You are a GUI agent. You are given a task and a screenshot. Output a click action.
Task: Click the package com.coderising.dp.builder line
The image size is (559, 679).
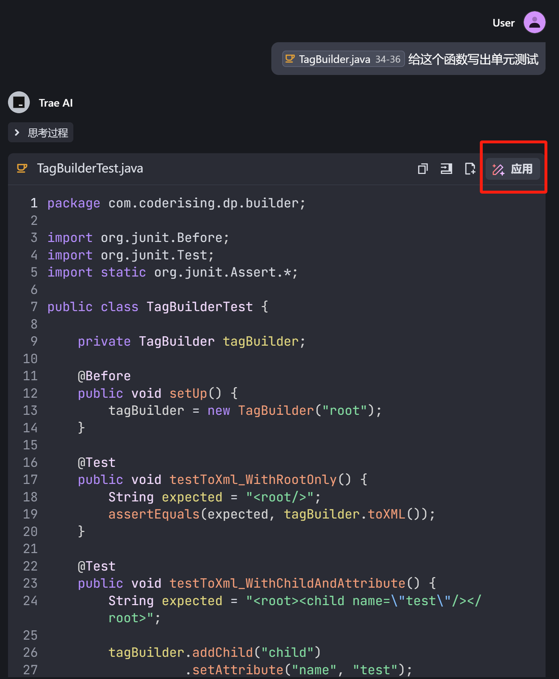(x=176, y=203)
